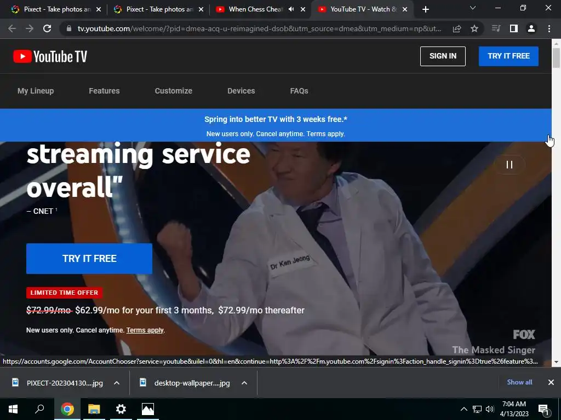Open the tab search chevron
561x420 pixels.
[x=473, y=8]
